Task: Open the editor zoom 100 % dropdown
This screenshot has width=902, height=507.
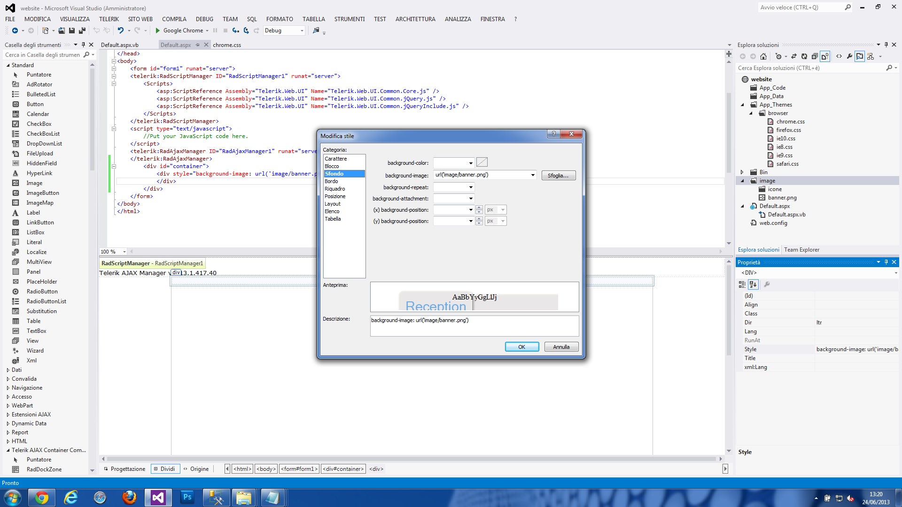Action: [x=124, y=252]
